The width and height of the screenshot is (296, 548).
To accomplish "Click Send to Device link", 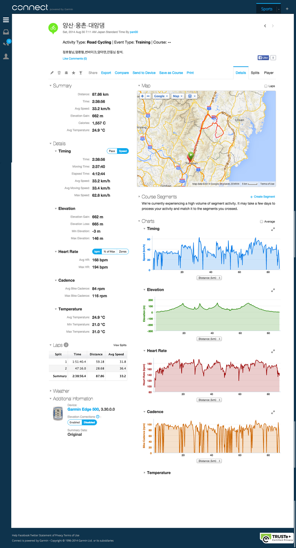I will tap(144, 73).
